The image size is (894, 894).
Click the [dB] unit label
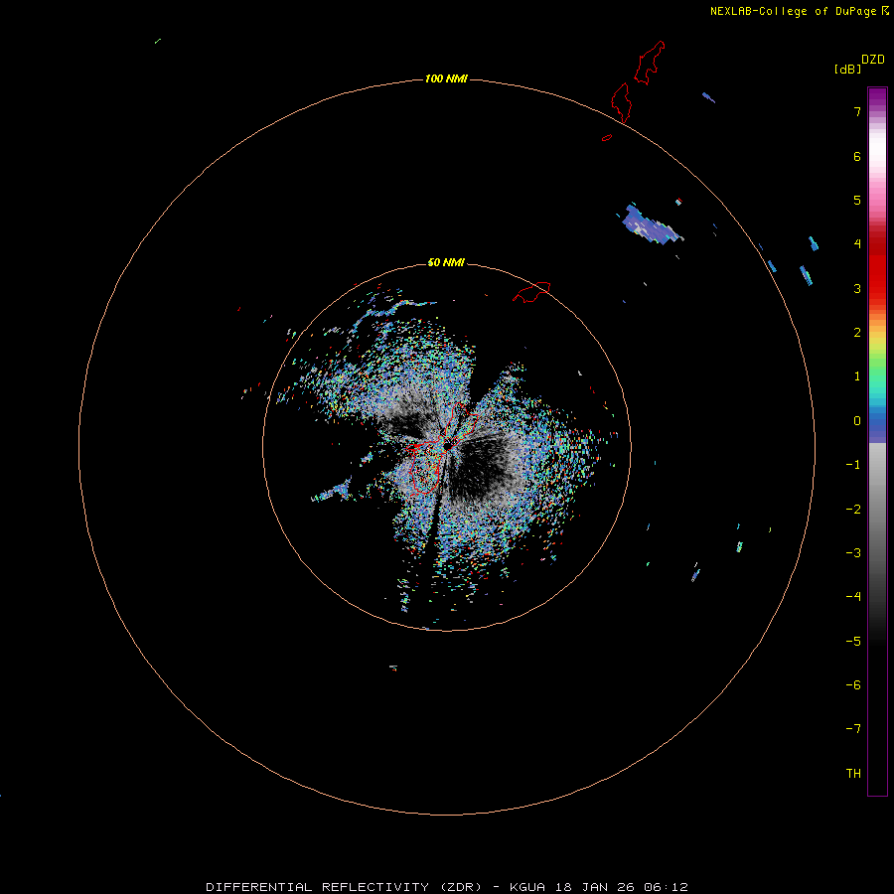pyautogui.click(x=848, y=69)
